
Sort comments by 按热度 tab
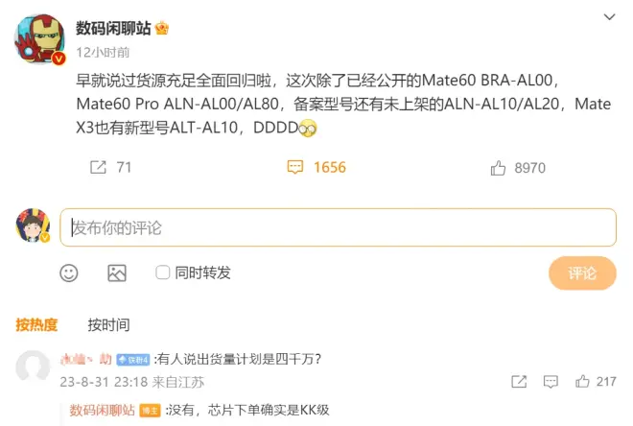coord(36,324)
